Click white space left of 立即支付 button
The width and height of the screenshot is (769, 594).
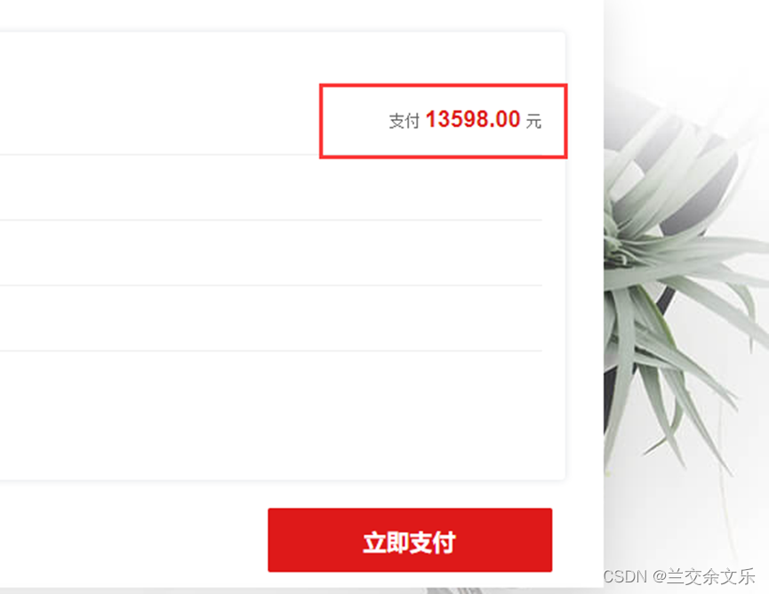(133, 540)
